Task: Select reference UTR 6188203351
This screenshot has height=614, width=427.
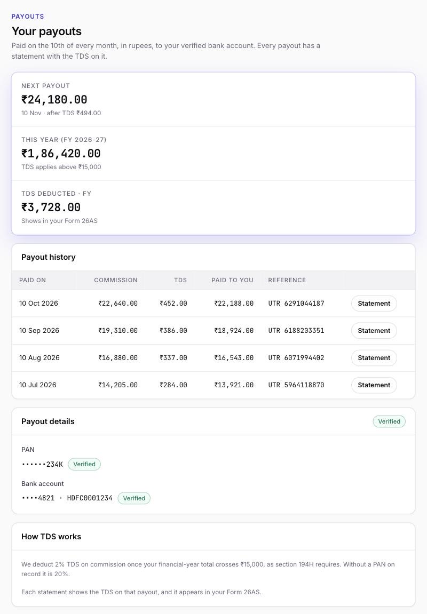Action: (296, 331)
